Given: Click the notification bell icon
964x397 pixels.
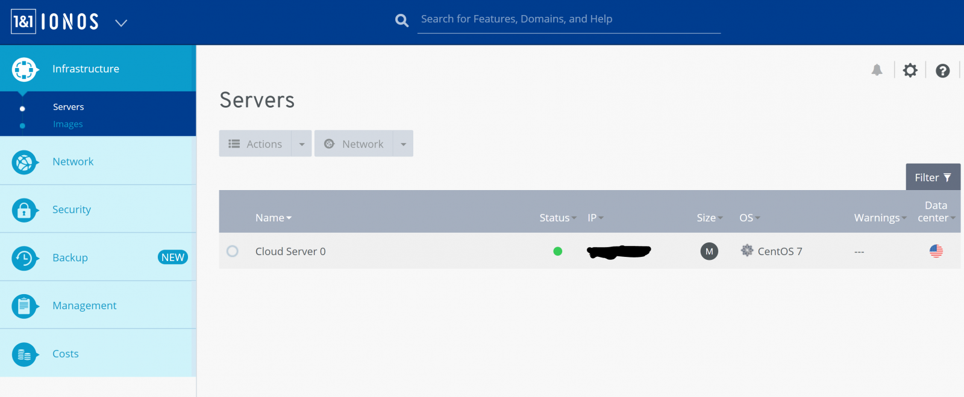Looking at the screenshot, I should (x=877, y=70).
